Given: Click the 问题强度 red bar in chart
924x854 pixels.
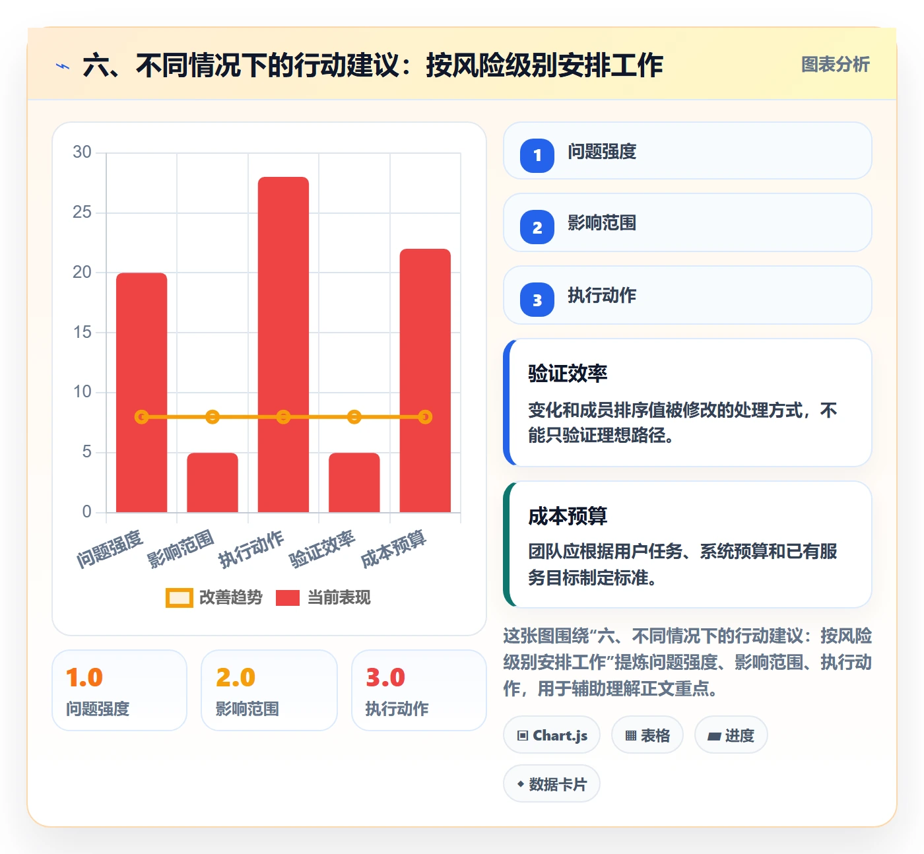Looking at the screenshot, I should 142,392.
